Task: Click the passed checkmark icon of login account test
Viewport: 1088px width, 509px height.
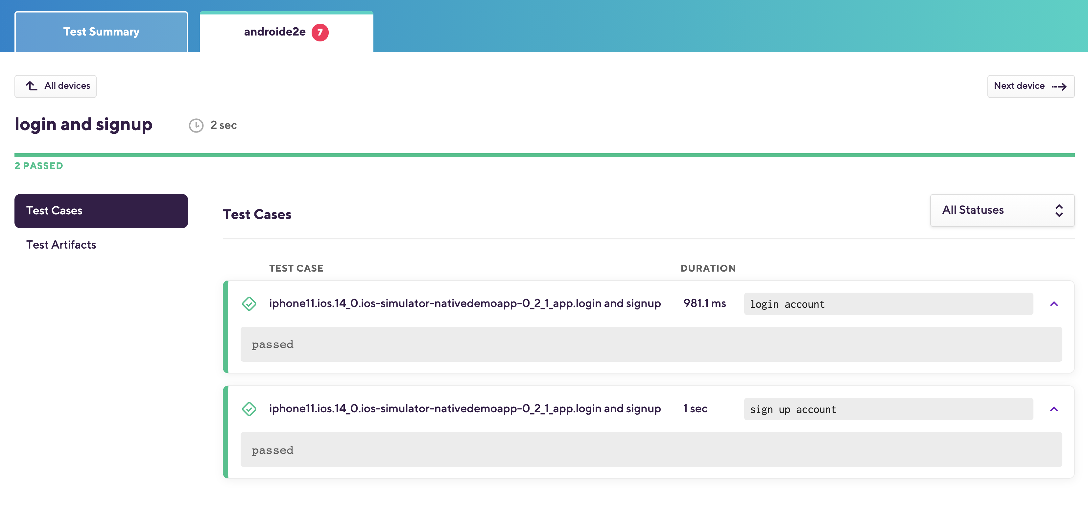Action: click(x=249, y=304)
